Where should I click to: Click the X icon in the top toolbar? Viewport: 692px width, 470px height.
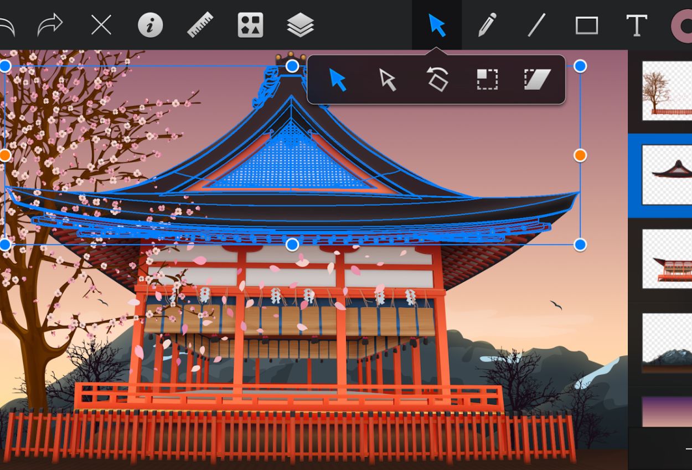click(x=101, y=25)
